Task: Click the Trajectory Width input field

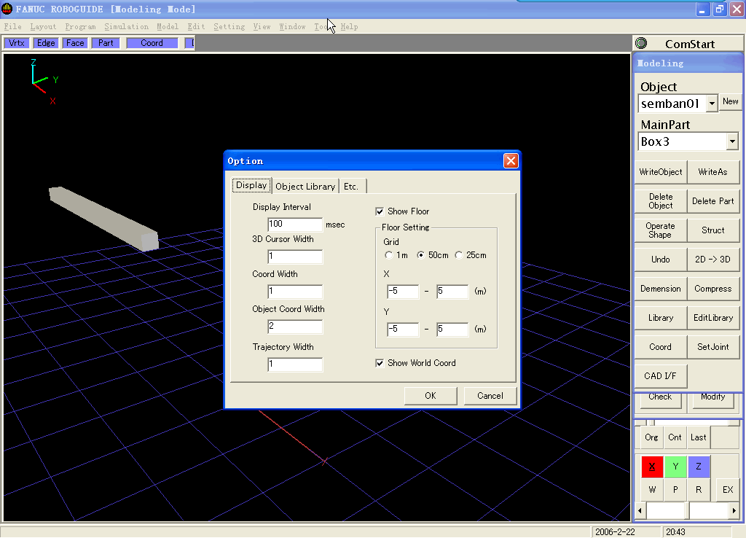Action: pyautogui.click(x=295, y=364)
